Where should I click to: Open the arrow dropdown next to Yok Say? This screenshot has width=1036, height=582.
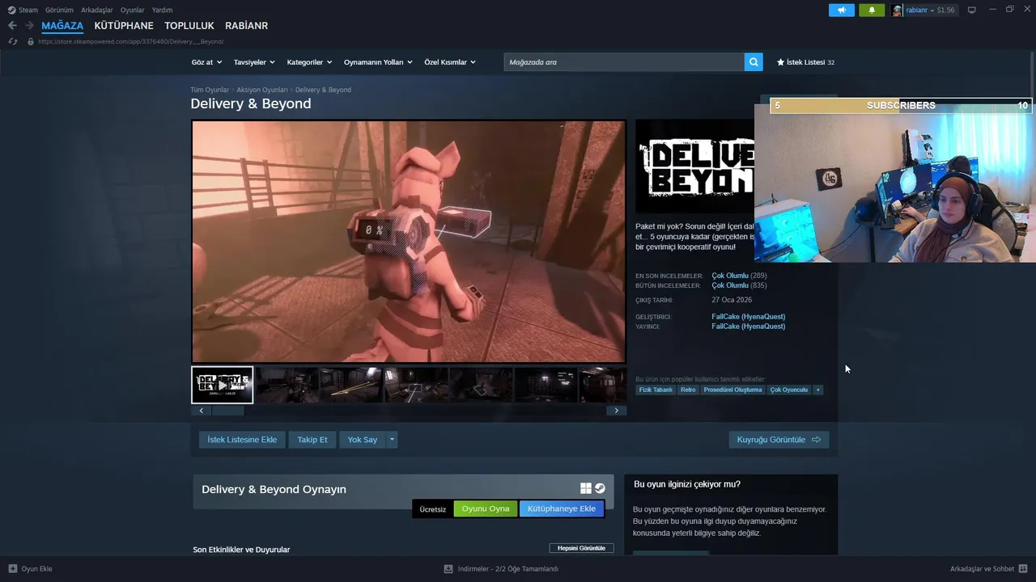392,440
